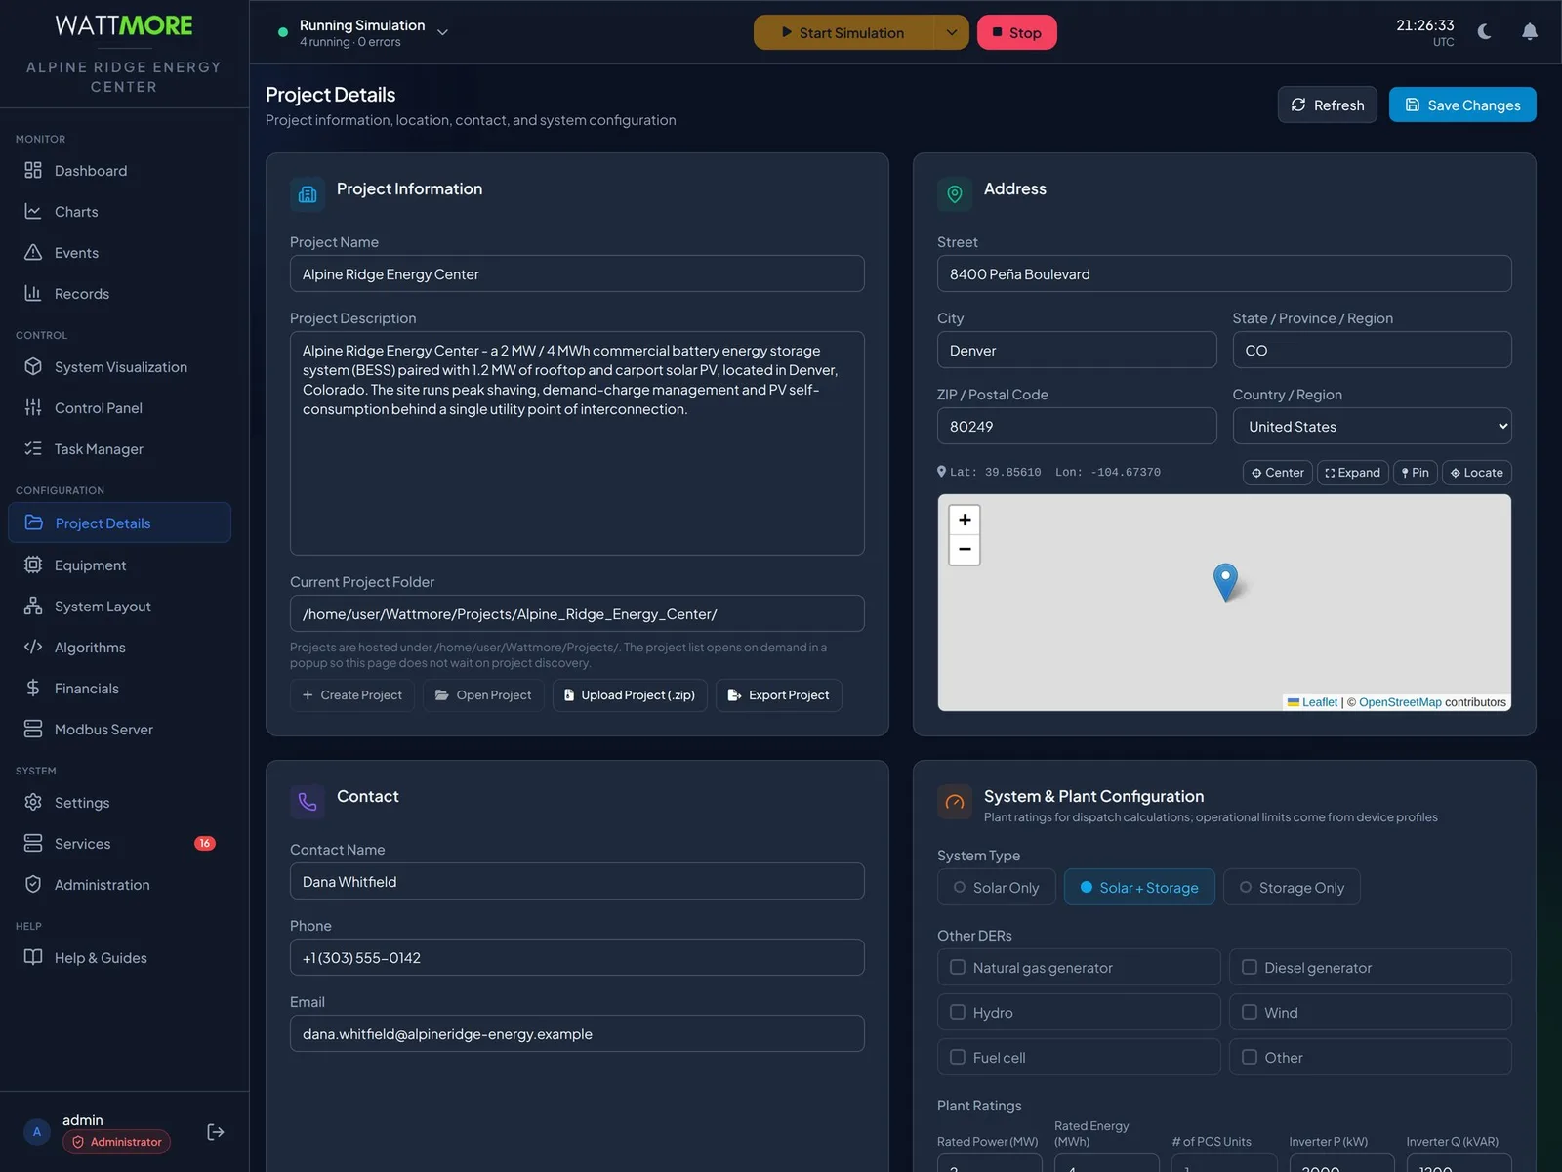
Task: Check the Diesel generator option
Action: click(1250, 967)
